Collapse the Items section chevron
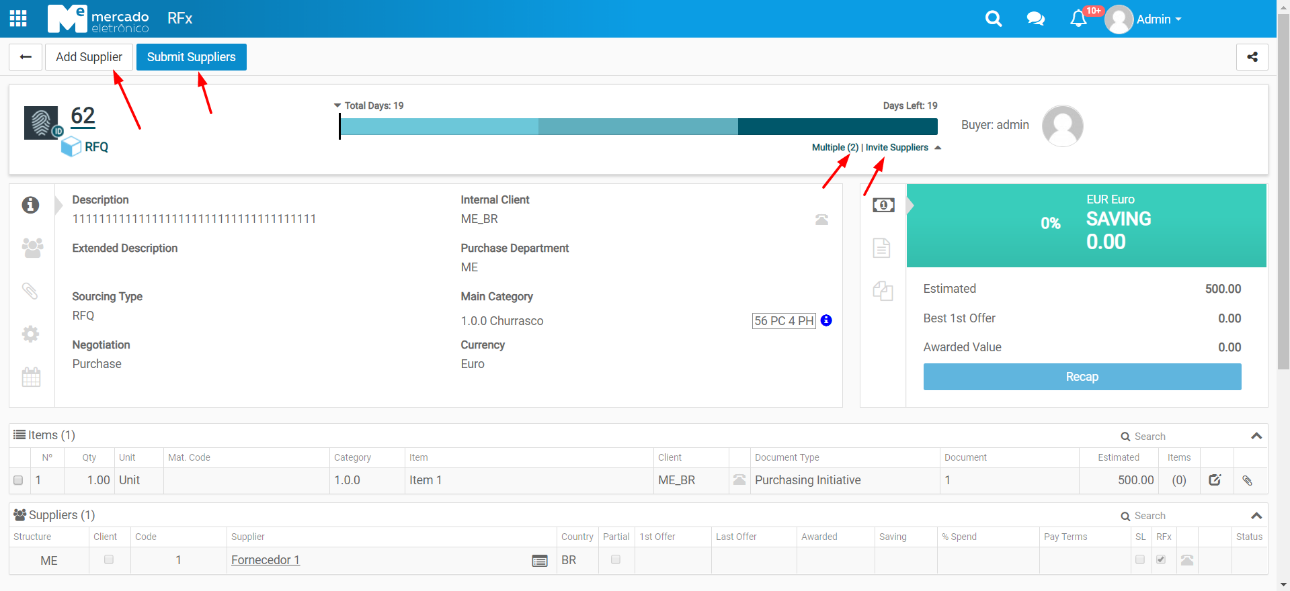 tap(1256, 436)
